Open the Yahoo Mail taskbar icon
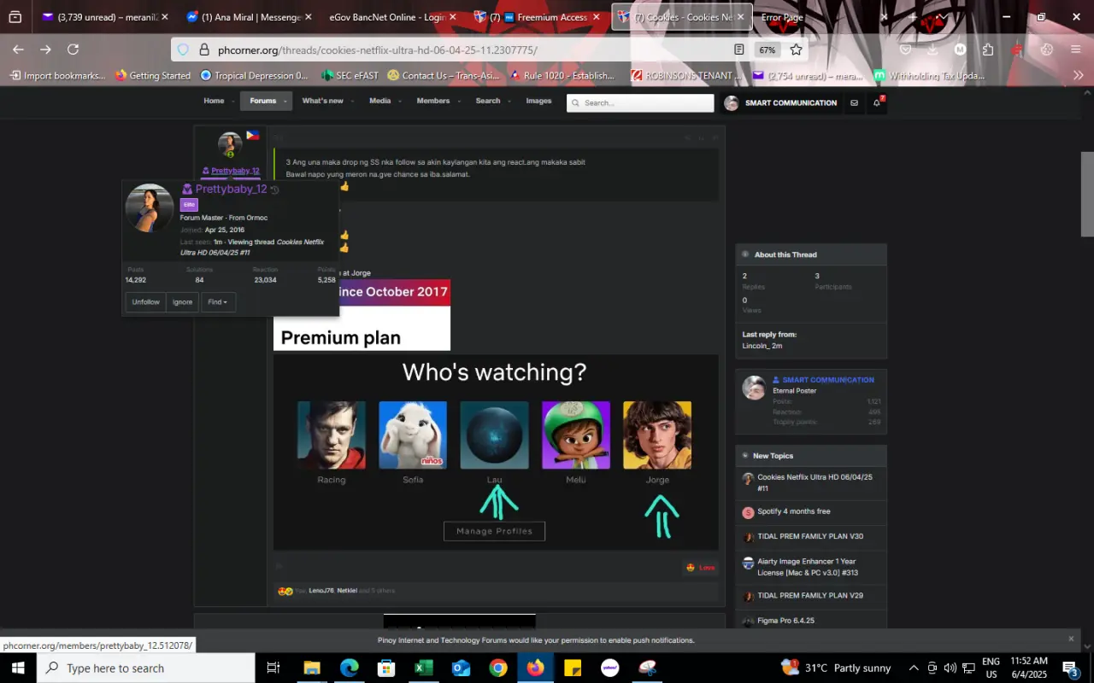The width and height of the screenshot is (1094, 683). 610,668
